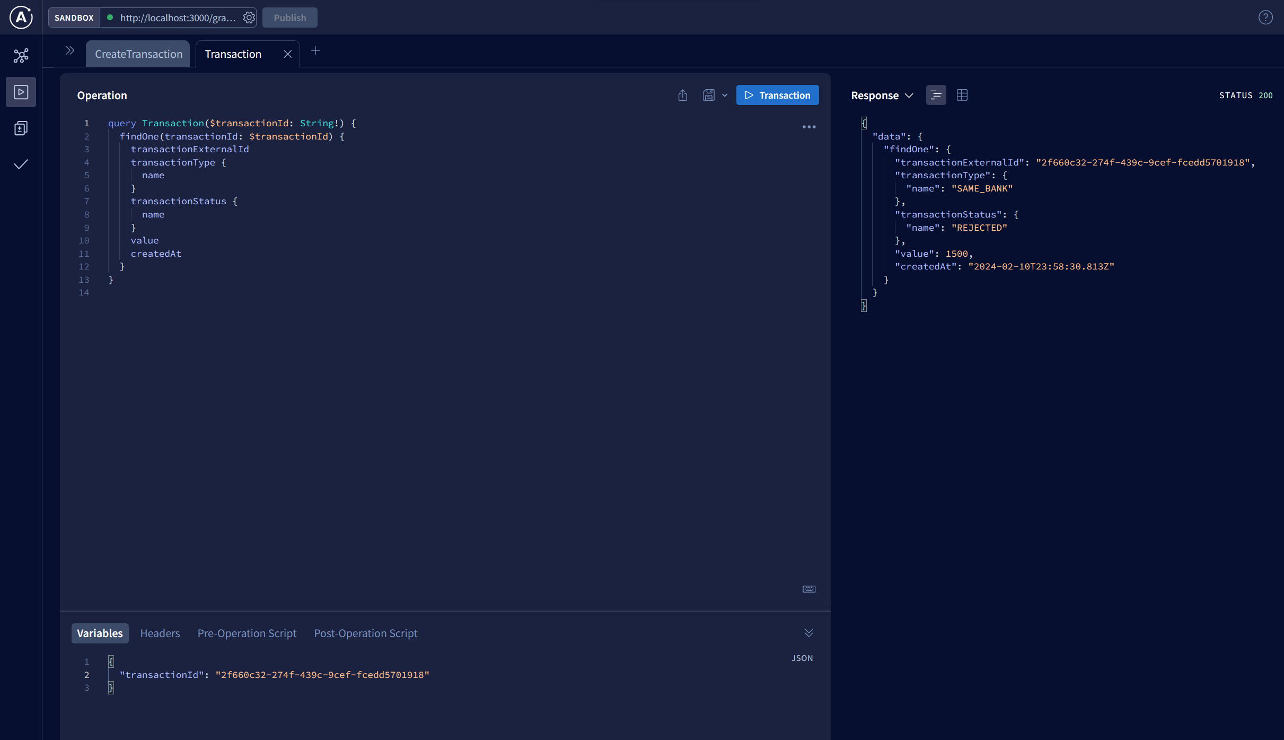Open the Checks checkmark sidebar icon
Viewport: 1284px width, 740px height.
(21, 164)
